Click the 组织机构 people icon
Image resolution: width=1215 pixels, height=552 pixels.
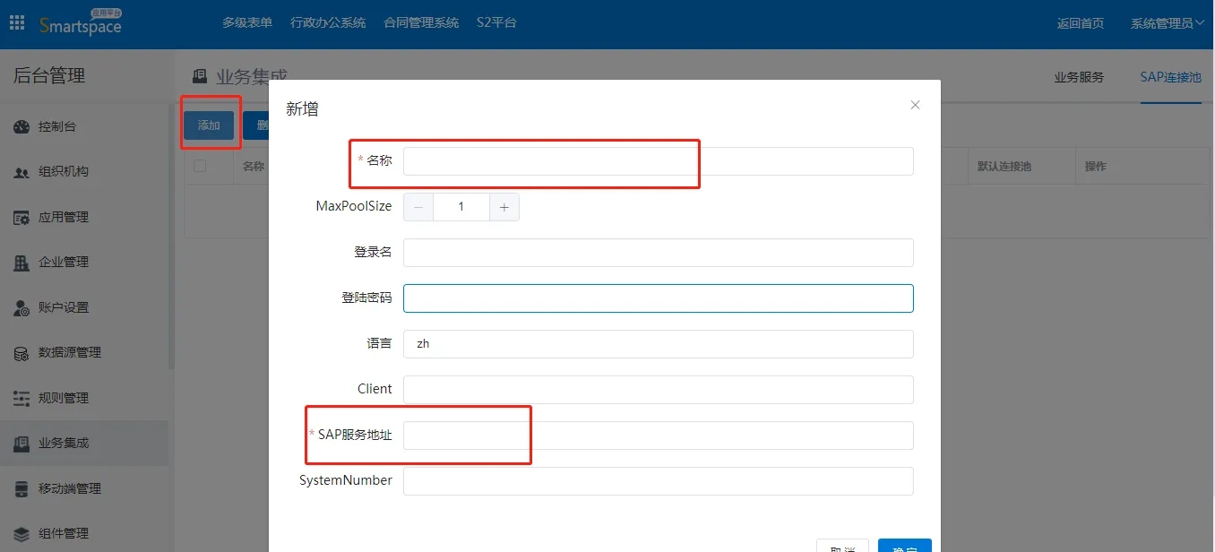[x=22, y=172]
